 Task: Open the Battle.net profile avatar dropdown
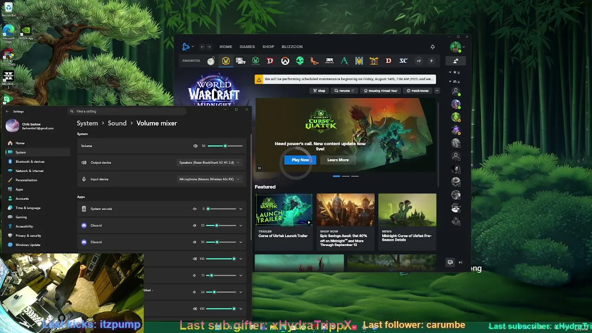tap(457, 47)
